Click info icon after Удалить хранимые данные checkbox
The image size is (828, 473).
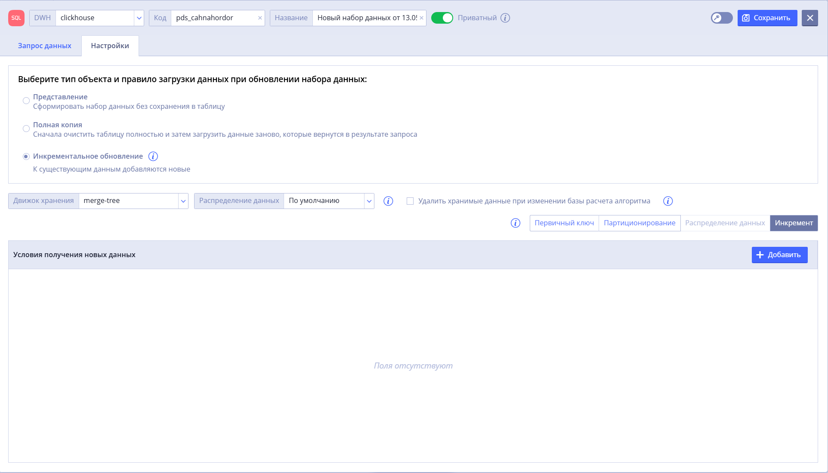click(x=668, y=201)
